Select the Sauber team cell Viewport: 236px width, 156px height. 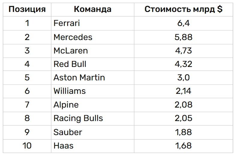tap(68, 132)
